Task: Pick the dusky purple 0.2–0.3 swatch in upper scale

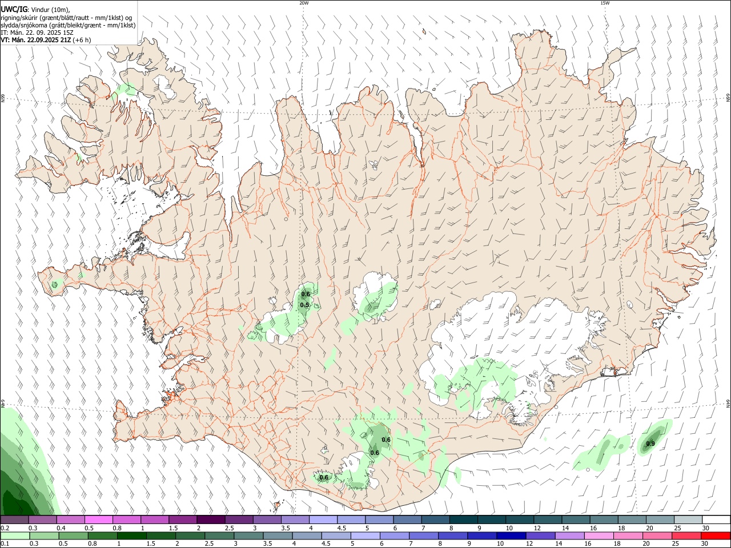Action: 15,520
